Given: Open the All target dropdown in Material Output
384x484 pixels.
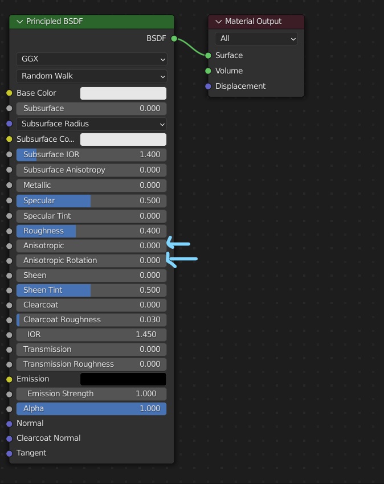Looking at the screenshot, I should coord(256,39).
